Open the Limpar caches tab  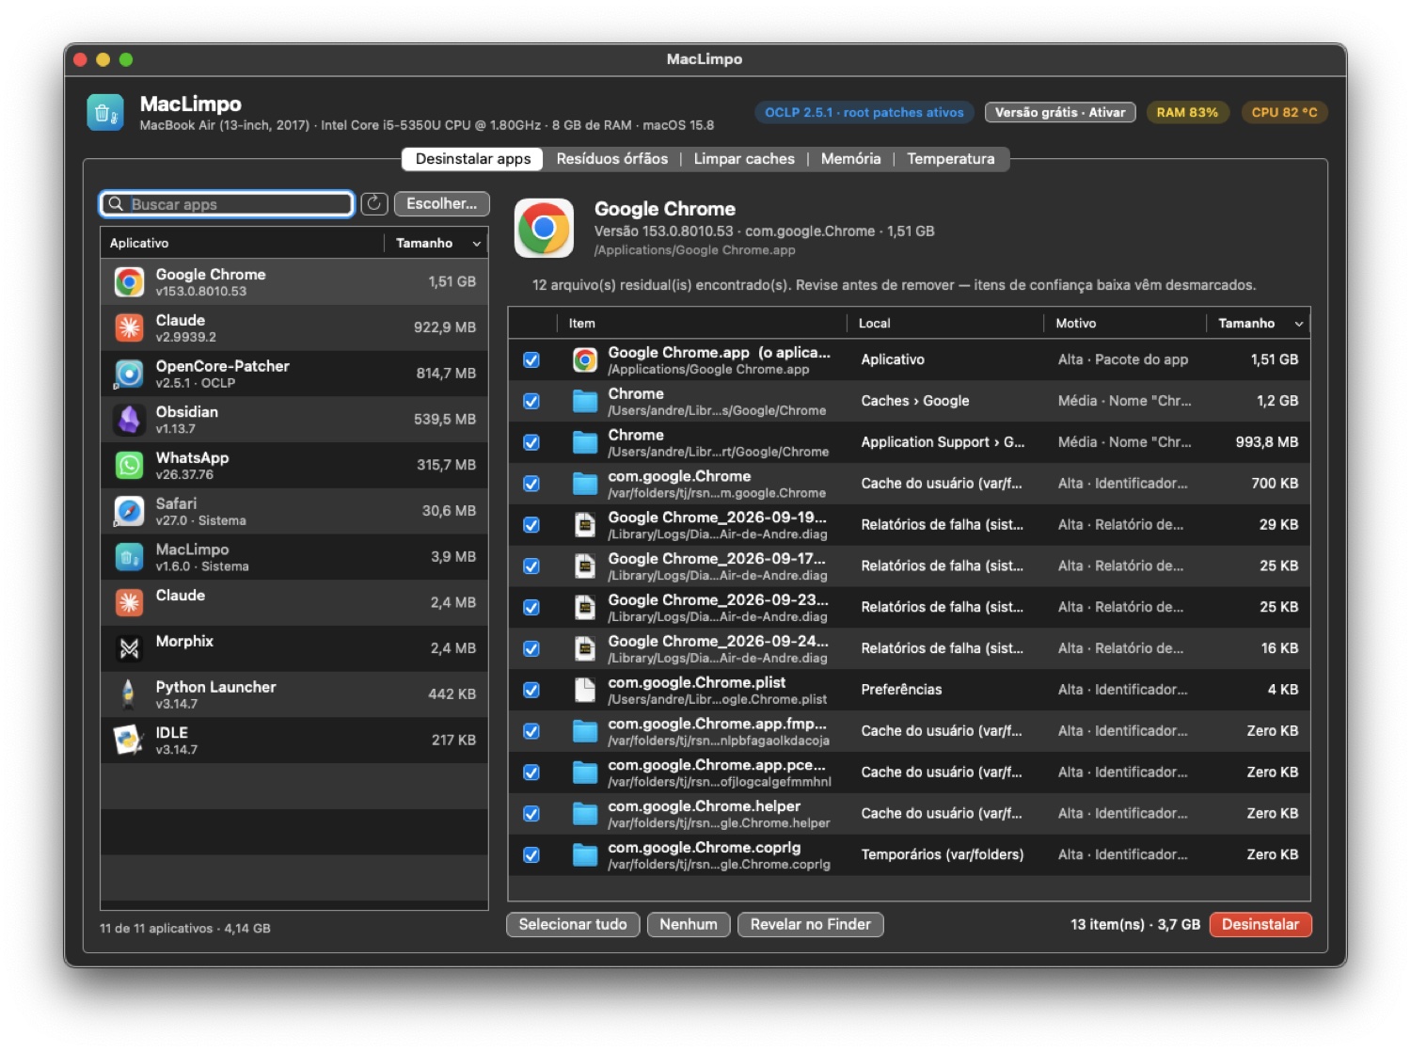coord(744,159)
